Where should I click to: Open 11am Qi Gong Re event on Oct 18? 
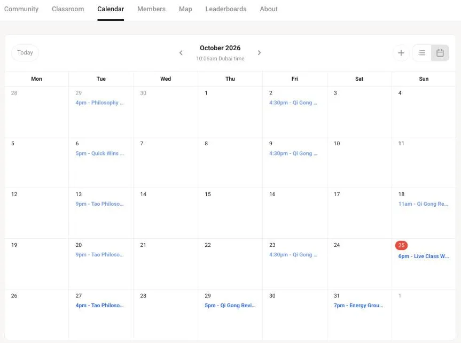[423, 204]
